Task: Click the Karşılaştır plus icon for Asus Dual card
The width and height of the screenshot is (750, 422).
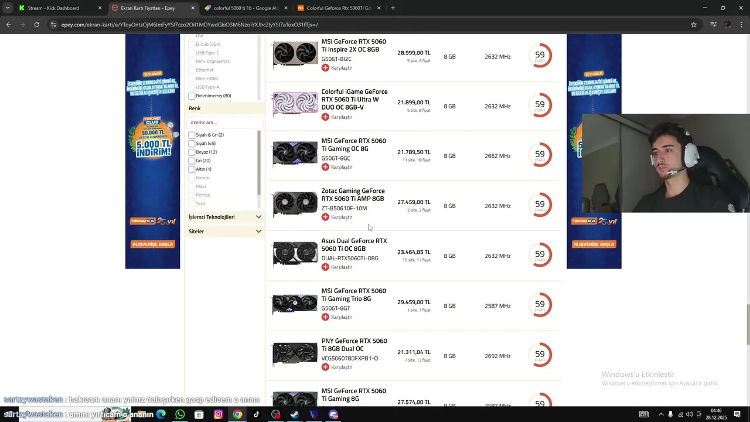Action: pyautogui.click(x=325, y=267)
